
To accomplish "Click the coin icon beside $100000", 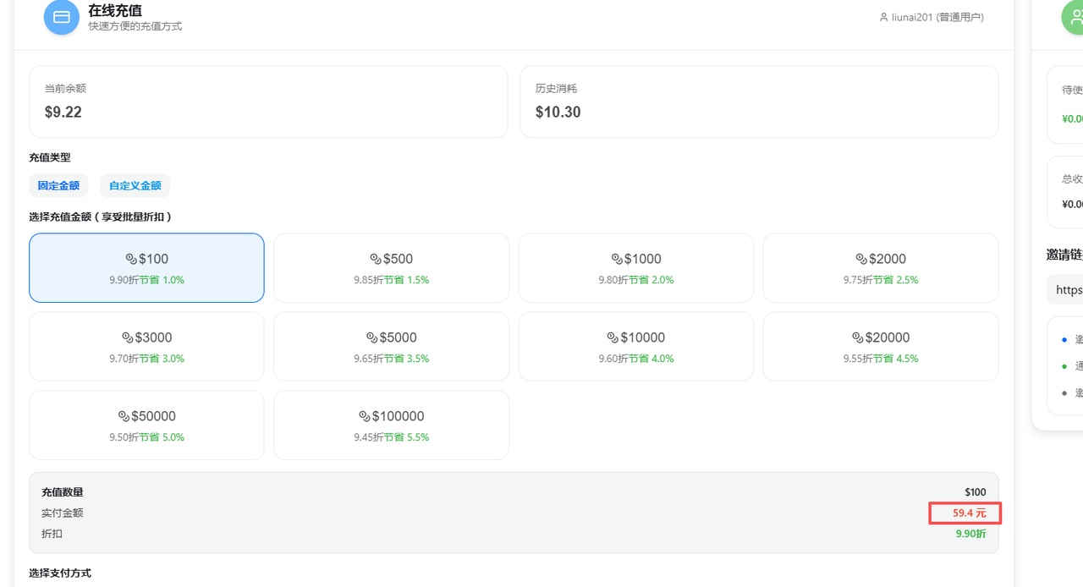I will point(366,416).
